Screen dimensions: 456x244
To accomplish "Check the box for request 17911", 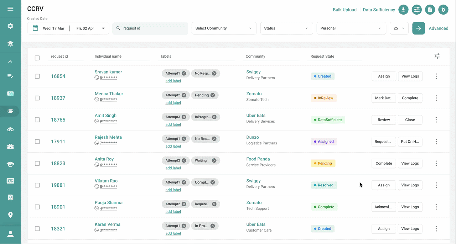I will 37,142.
